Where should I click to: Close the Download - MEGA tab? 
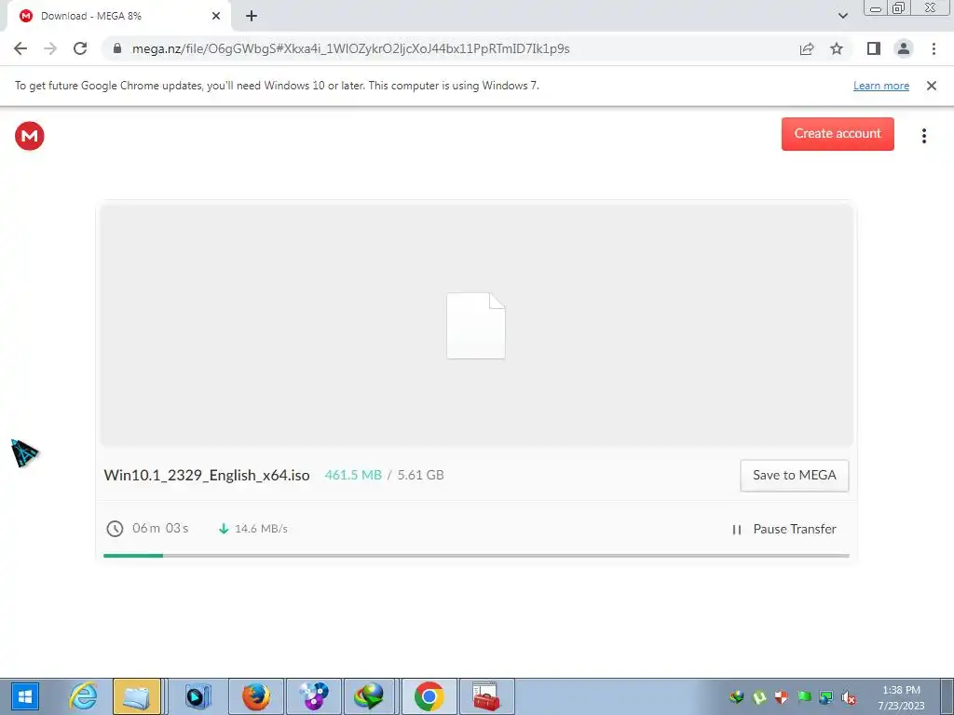[216, 17]
